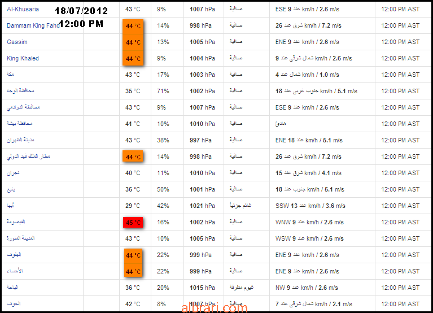Image resolution: width=433 pixels, height=313 pixels.
Task: Open the أبها city link
Action: [10, 205]
